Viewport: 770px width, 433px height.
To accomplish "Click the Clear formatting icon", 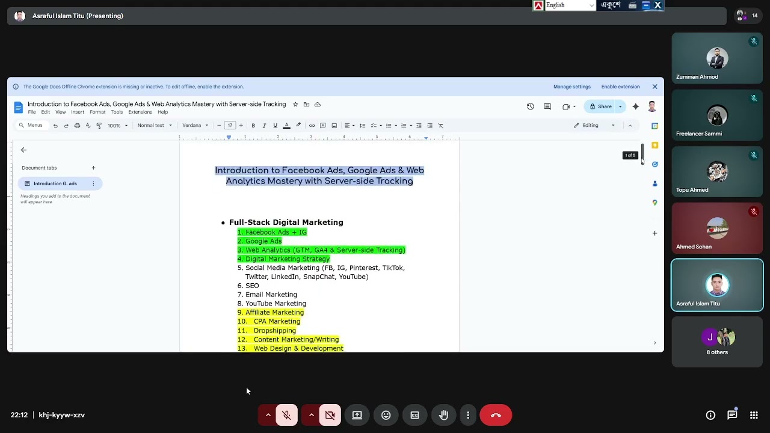I will coord(441,126).
